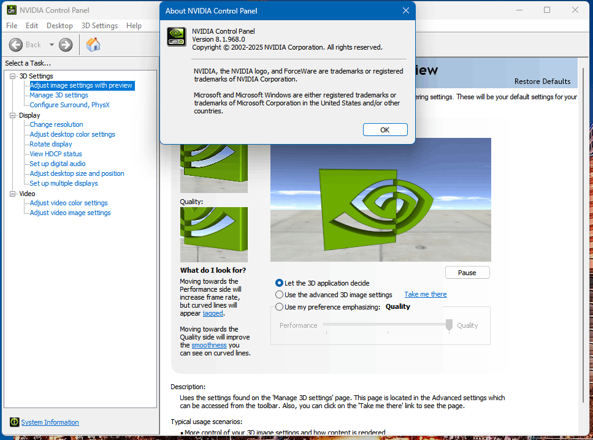Open the Edit menu
593x440 pixels.
pos(32,26)
